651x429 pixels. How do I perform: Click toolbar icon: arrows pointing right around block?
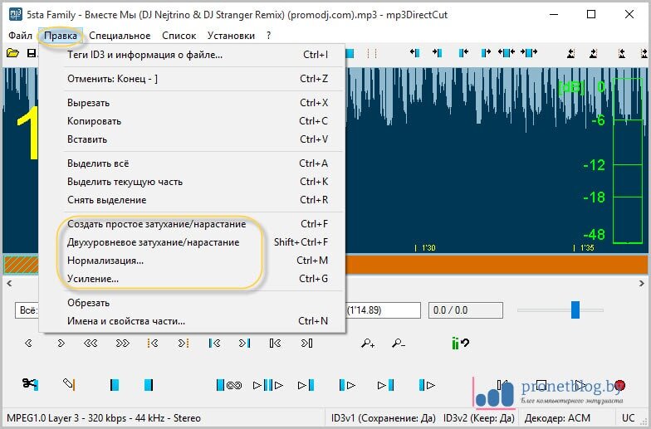click(x=528, y=53)
